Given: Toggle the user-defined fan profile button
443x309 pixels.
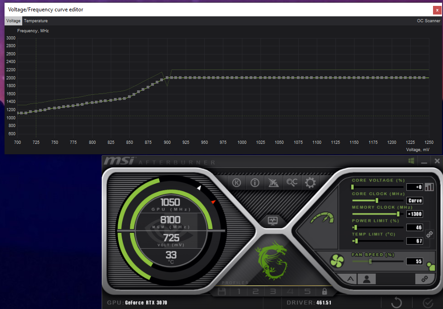Looking at the screenshot, I should 367,279.
